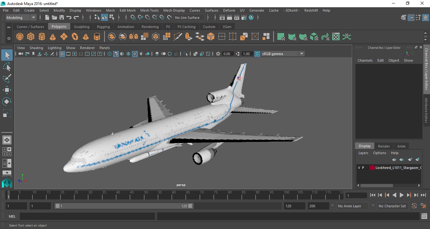Viewport: 430px width, 229px height.
Task: Toggle playback P flag on Lockheed layer
Action: [363, 168]
